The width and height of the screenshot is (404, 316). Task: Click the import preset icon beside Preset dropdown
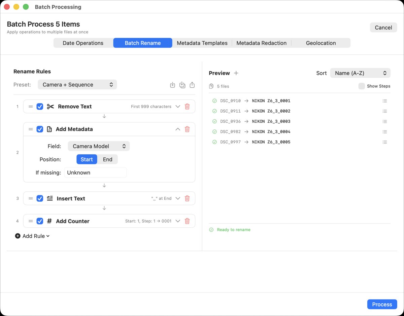tap(172, 85)
